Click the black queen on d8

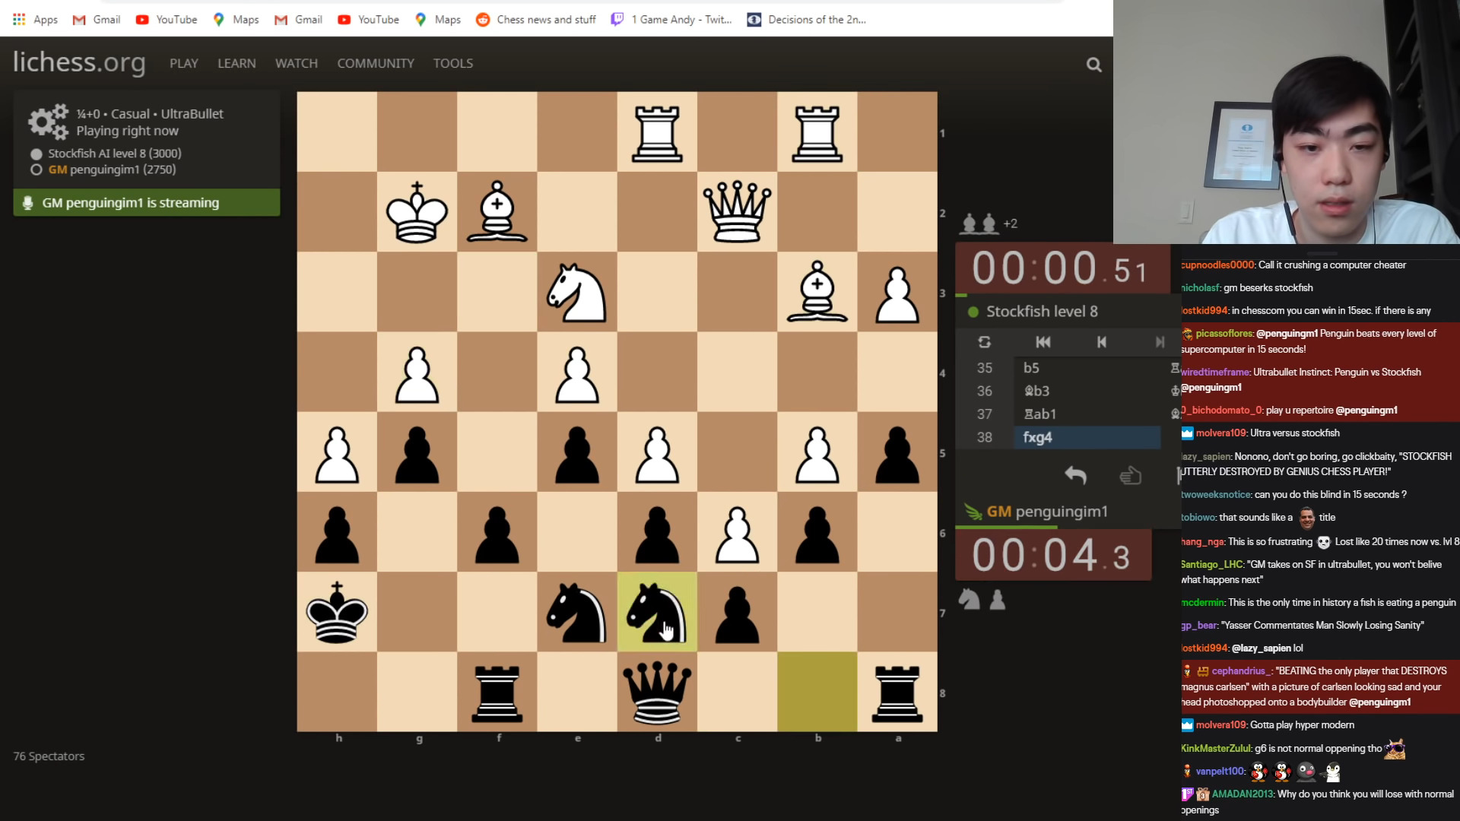pyautogui.click(x=657, y=692)
